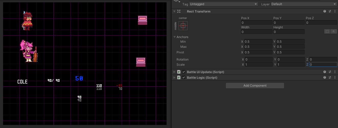
Task: Open Battle Ui Update more-options menu
Action: [x=335, y=72]
